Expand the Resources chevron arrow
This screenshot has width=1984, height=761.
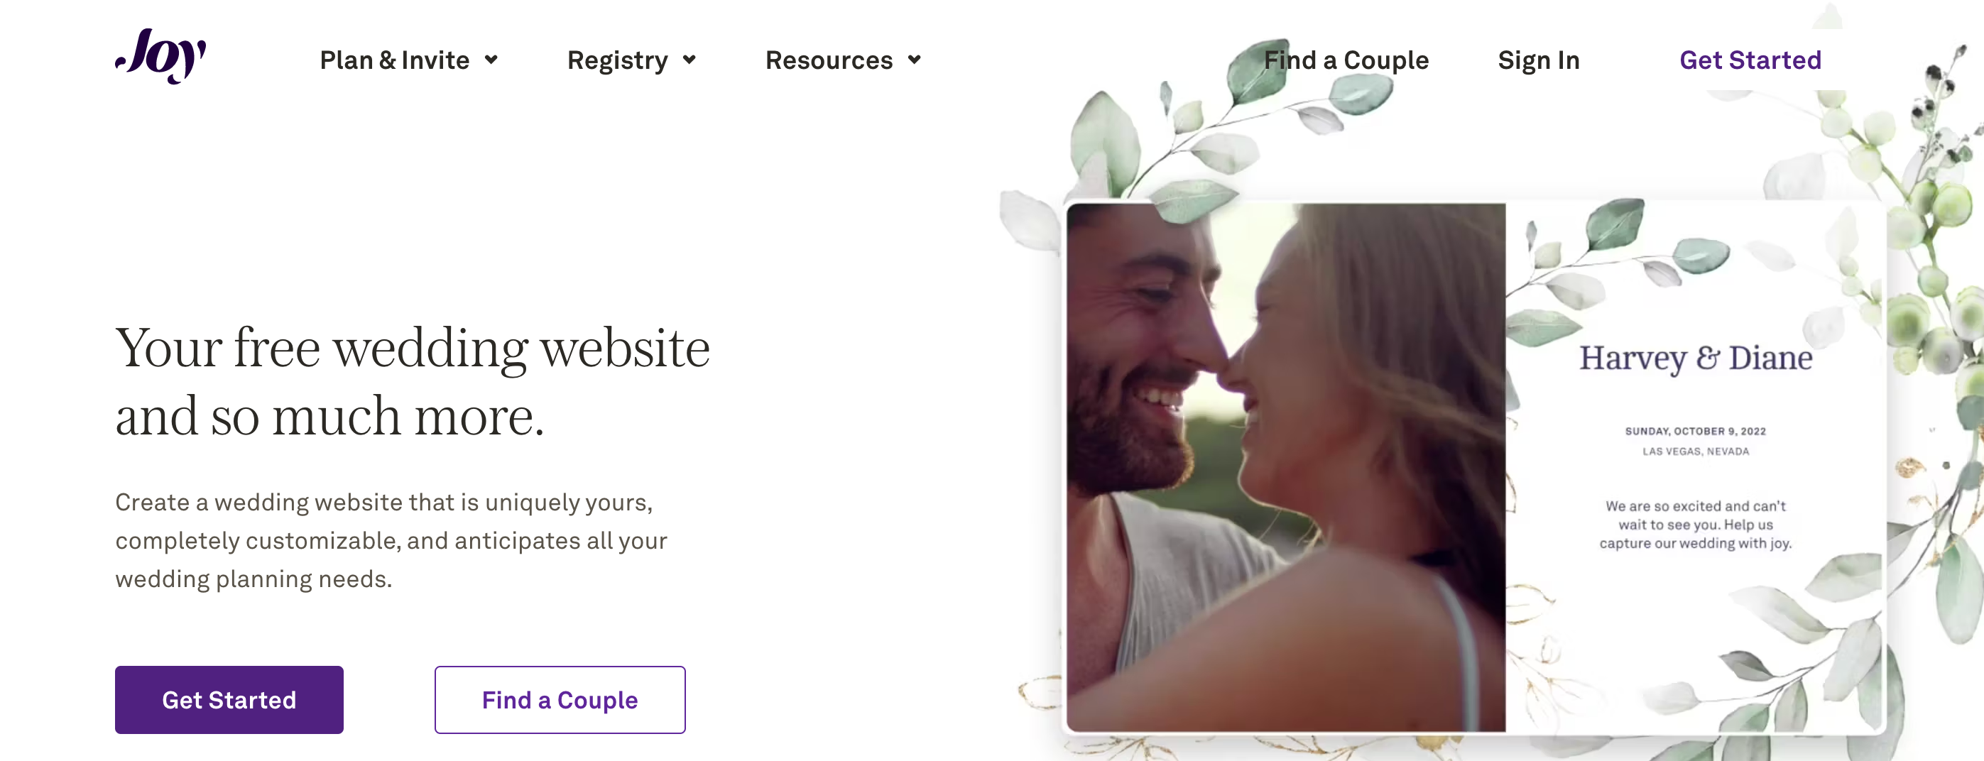click(x=913, y=60)
